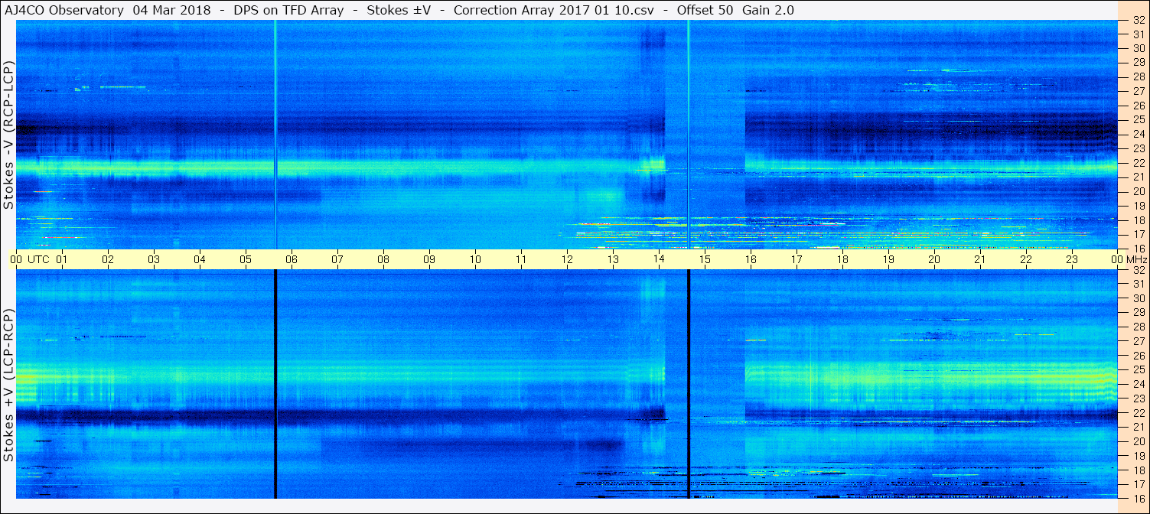The image size is (1150, 514).
Task: Select the 02 hour marker on time axis
Action: click(x=108, y=259)
